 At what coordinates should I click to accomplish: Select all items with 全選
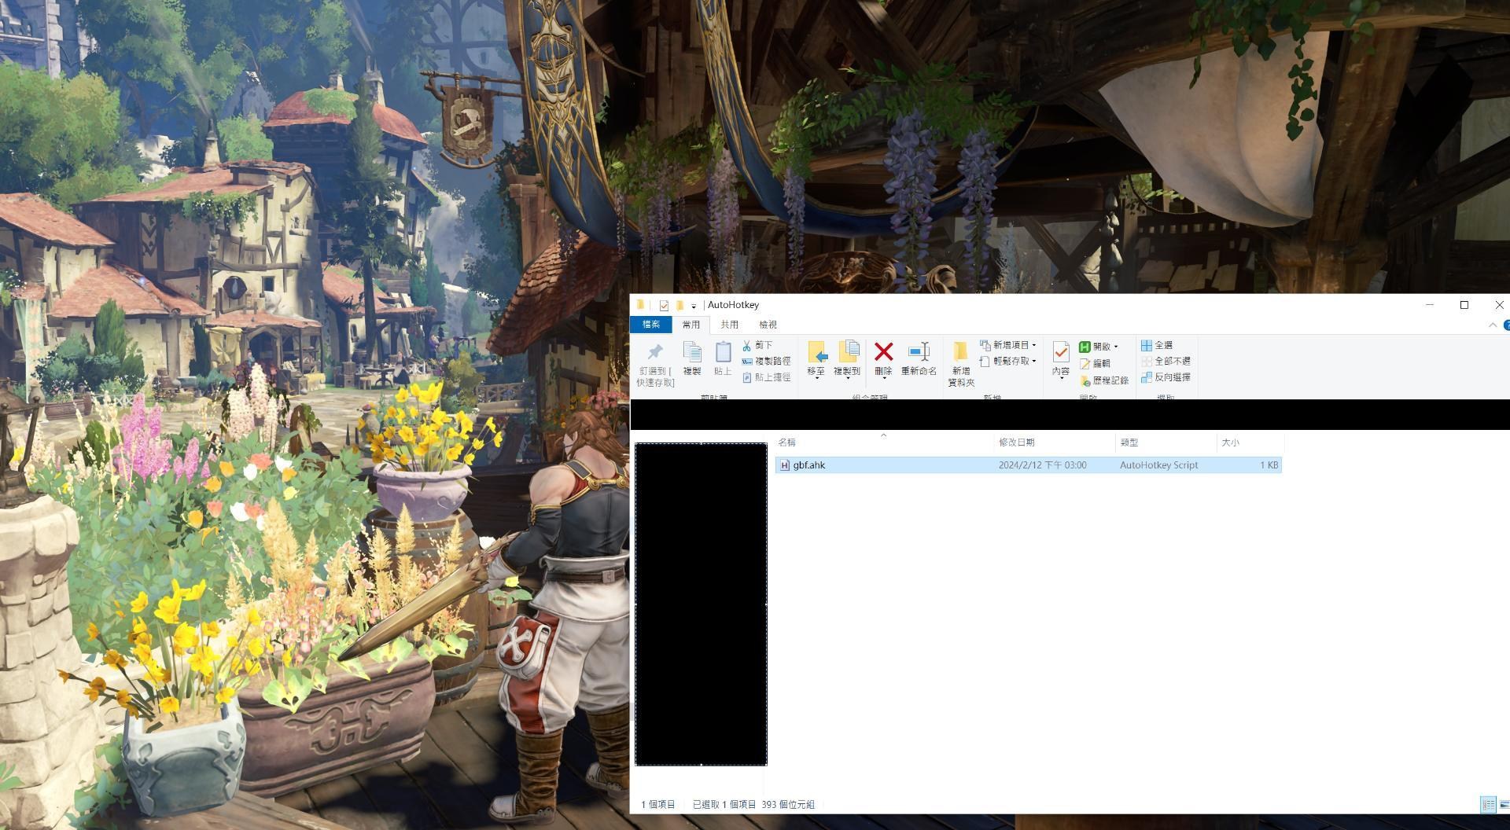coord(1157,345)
